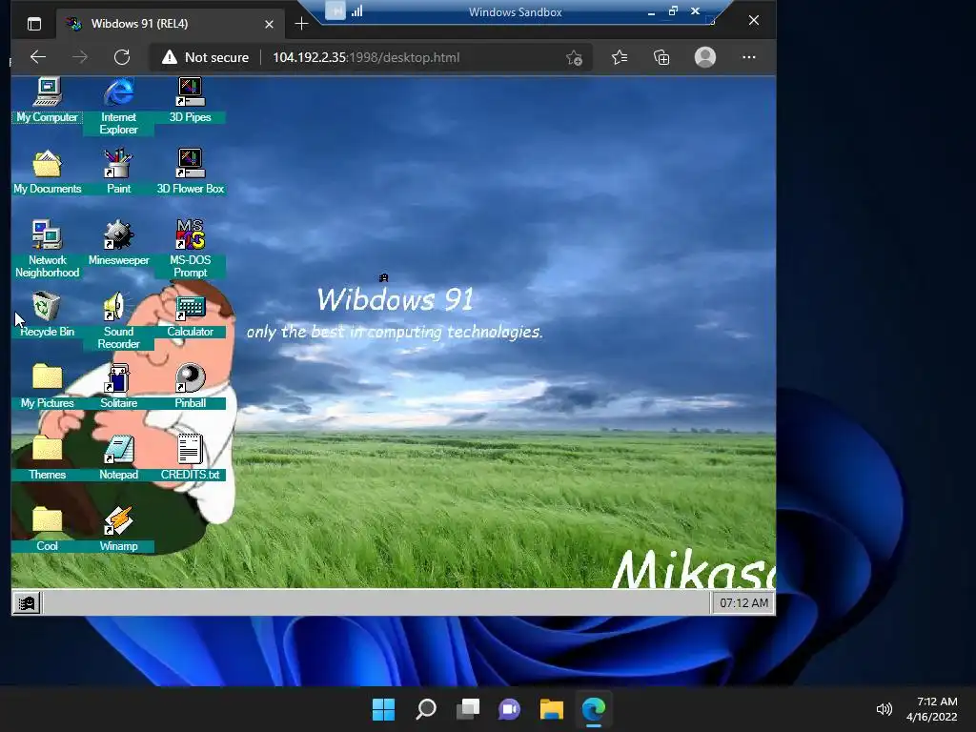Launch the Minesweeper shortcut
The height and width of the screenshot is (732, 976).
click(x=118, y=243)
